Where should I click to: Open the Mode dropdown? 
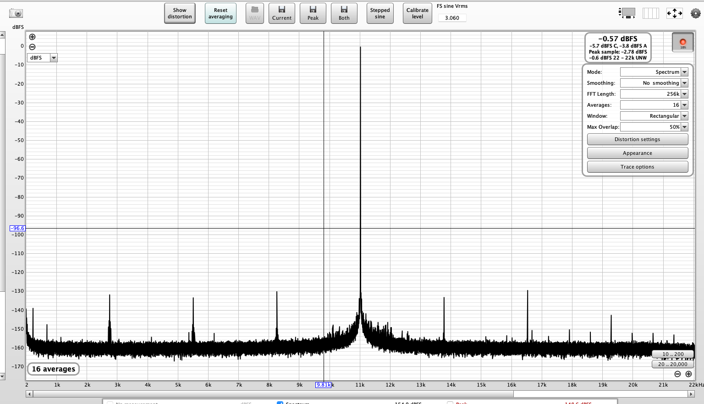point(654,72)
